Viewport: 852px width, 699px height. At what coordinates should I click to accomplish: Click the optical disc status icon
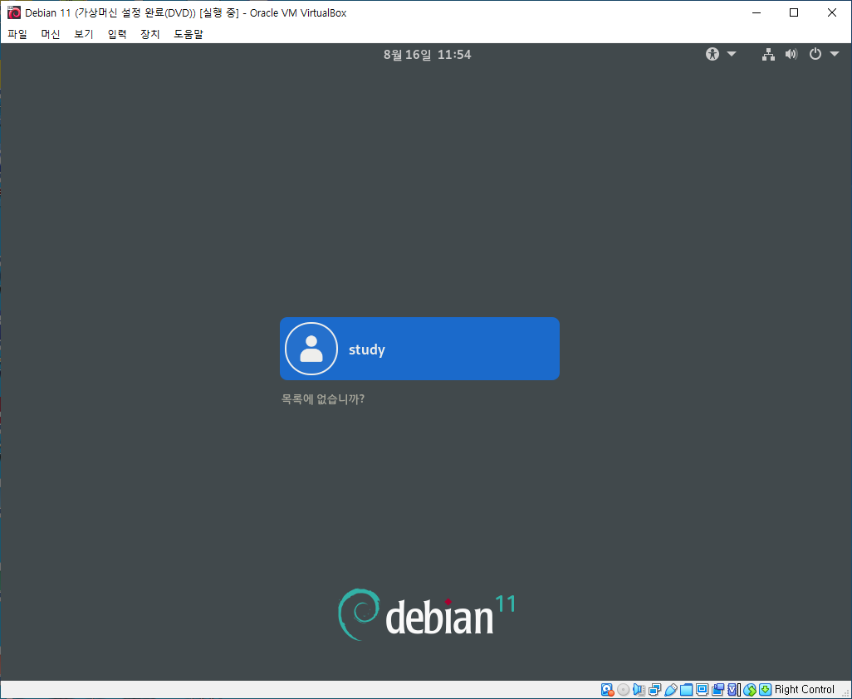[624, 689]
